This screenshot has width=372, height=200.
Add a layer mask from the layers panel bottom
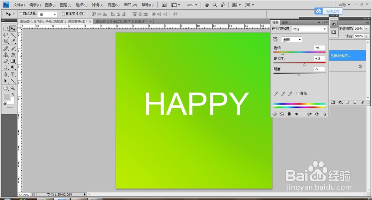point(333,102)
